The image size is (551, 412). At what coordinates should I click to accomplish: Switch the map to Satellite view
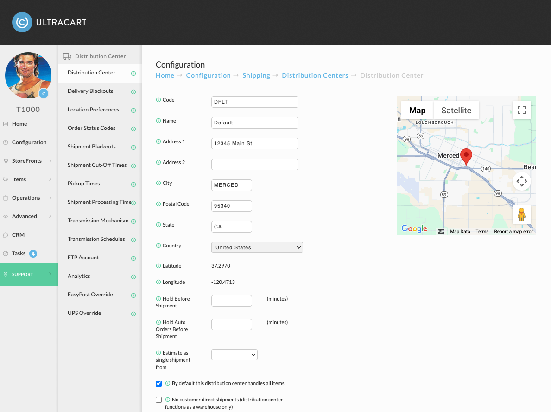(456, 111)
